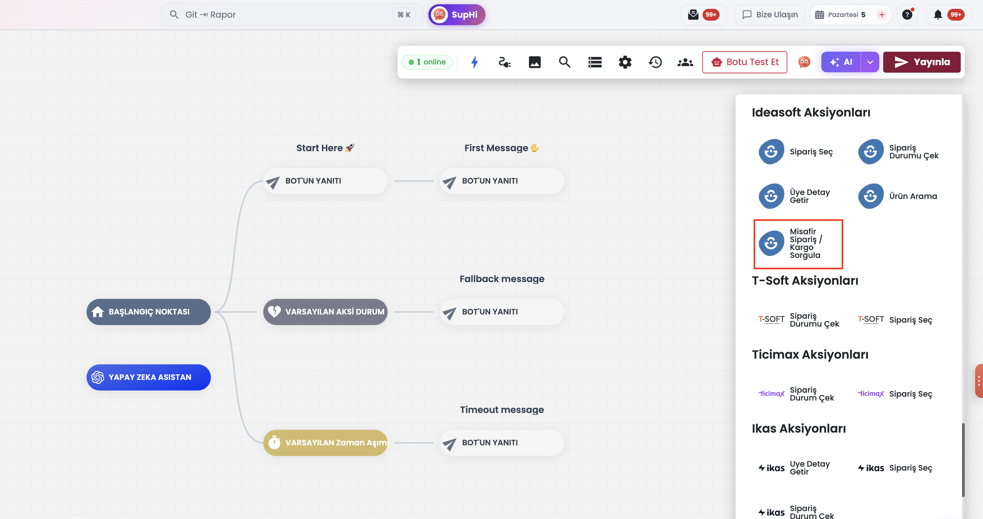Expand the AI button dropdown arrow
The height and width of the screenshot is (519, 983).
870,62
